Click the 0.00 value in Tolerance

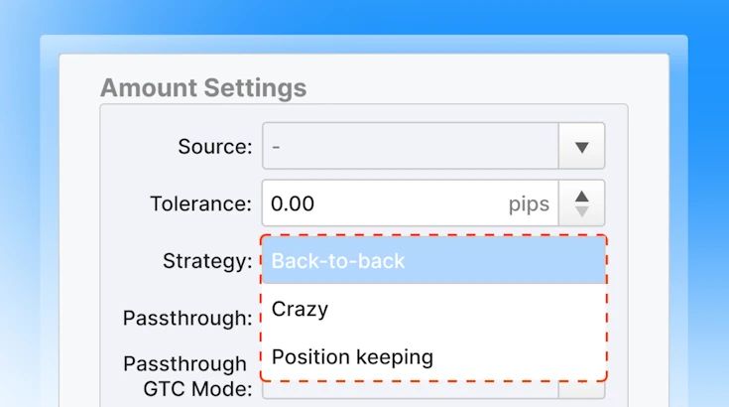pyautogui.click(x=293, y=203)
